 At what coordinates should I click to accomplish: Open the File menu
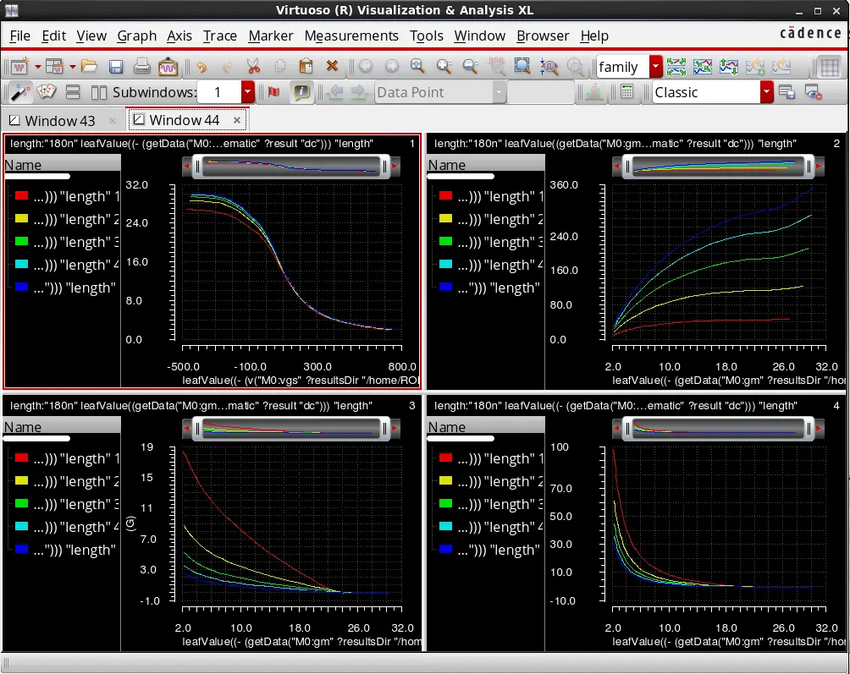click(x=20, y=36)
